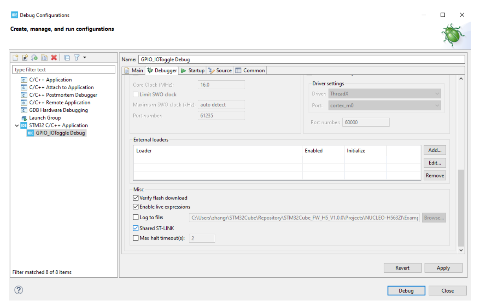
Task: Click the GDB Hardware Debugging icon
Action: click(24, 111)
